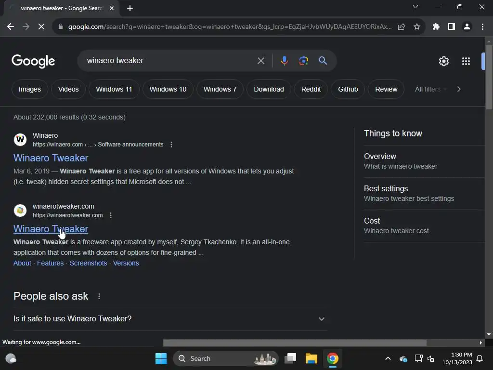This screenshot has height=370, width=493.
Task: Click the horizontal scrollbar right arrow
Action: pyautogui.click(x=481, y=343)
